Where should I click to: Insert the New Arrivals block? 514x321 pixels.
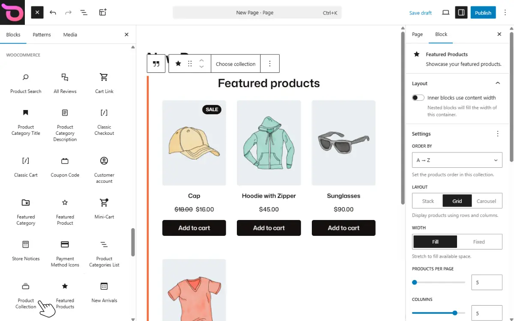[x=104, y=292]
